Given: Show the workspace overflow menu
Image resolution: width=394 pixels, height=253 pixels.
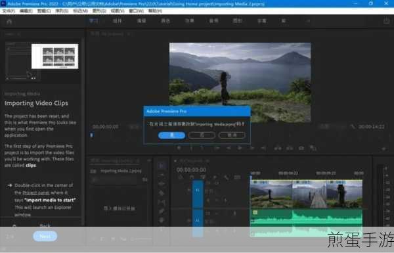Looking at the screenshot, I should coord(309,21).
